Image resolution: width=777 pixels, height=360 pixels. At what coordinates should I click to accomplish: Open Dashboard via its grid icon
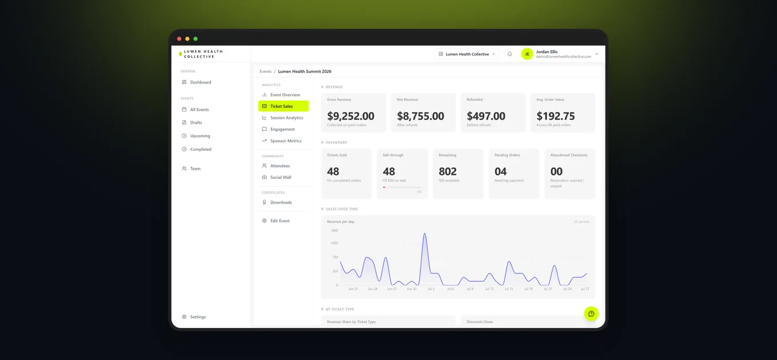coord(184,82)
